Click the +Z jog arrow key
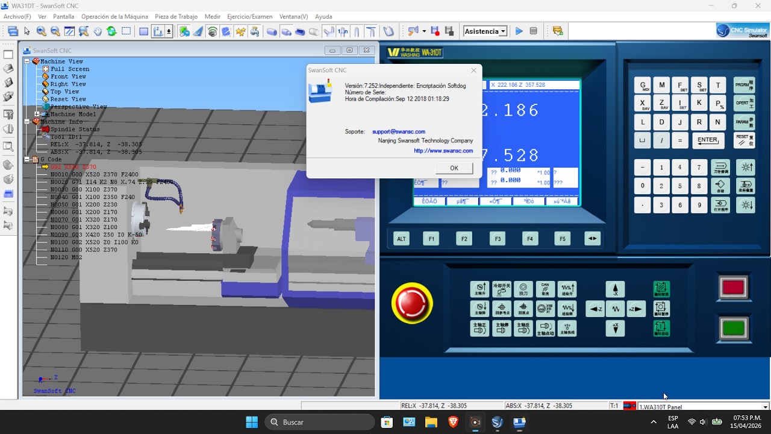 point(636,309)
